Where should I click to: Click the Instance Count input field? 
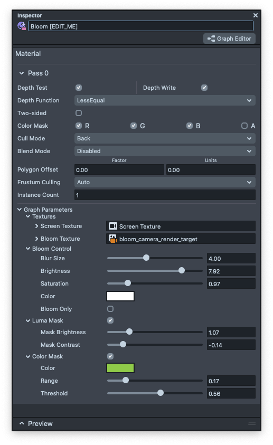click(165, 195)
